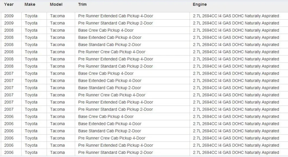Click the Make column header
Screen dimensions: 288x157
(x=30, y=4)
